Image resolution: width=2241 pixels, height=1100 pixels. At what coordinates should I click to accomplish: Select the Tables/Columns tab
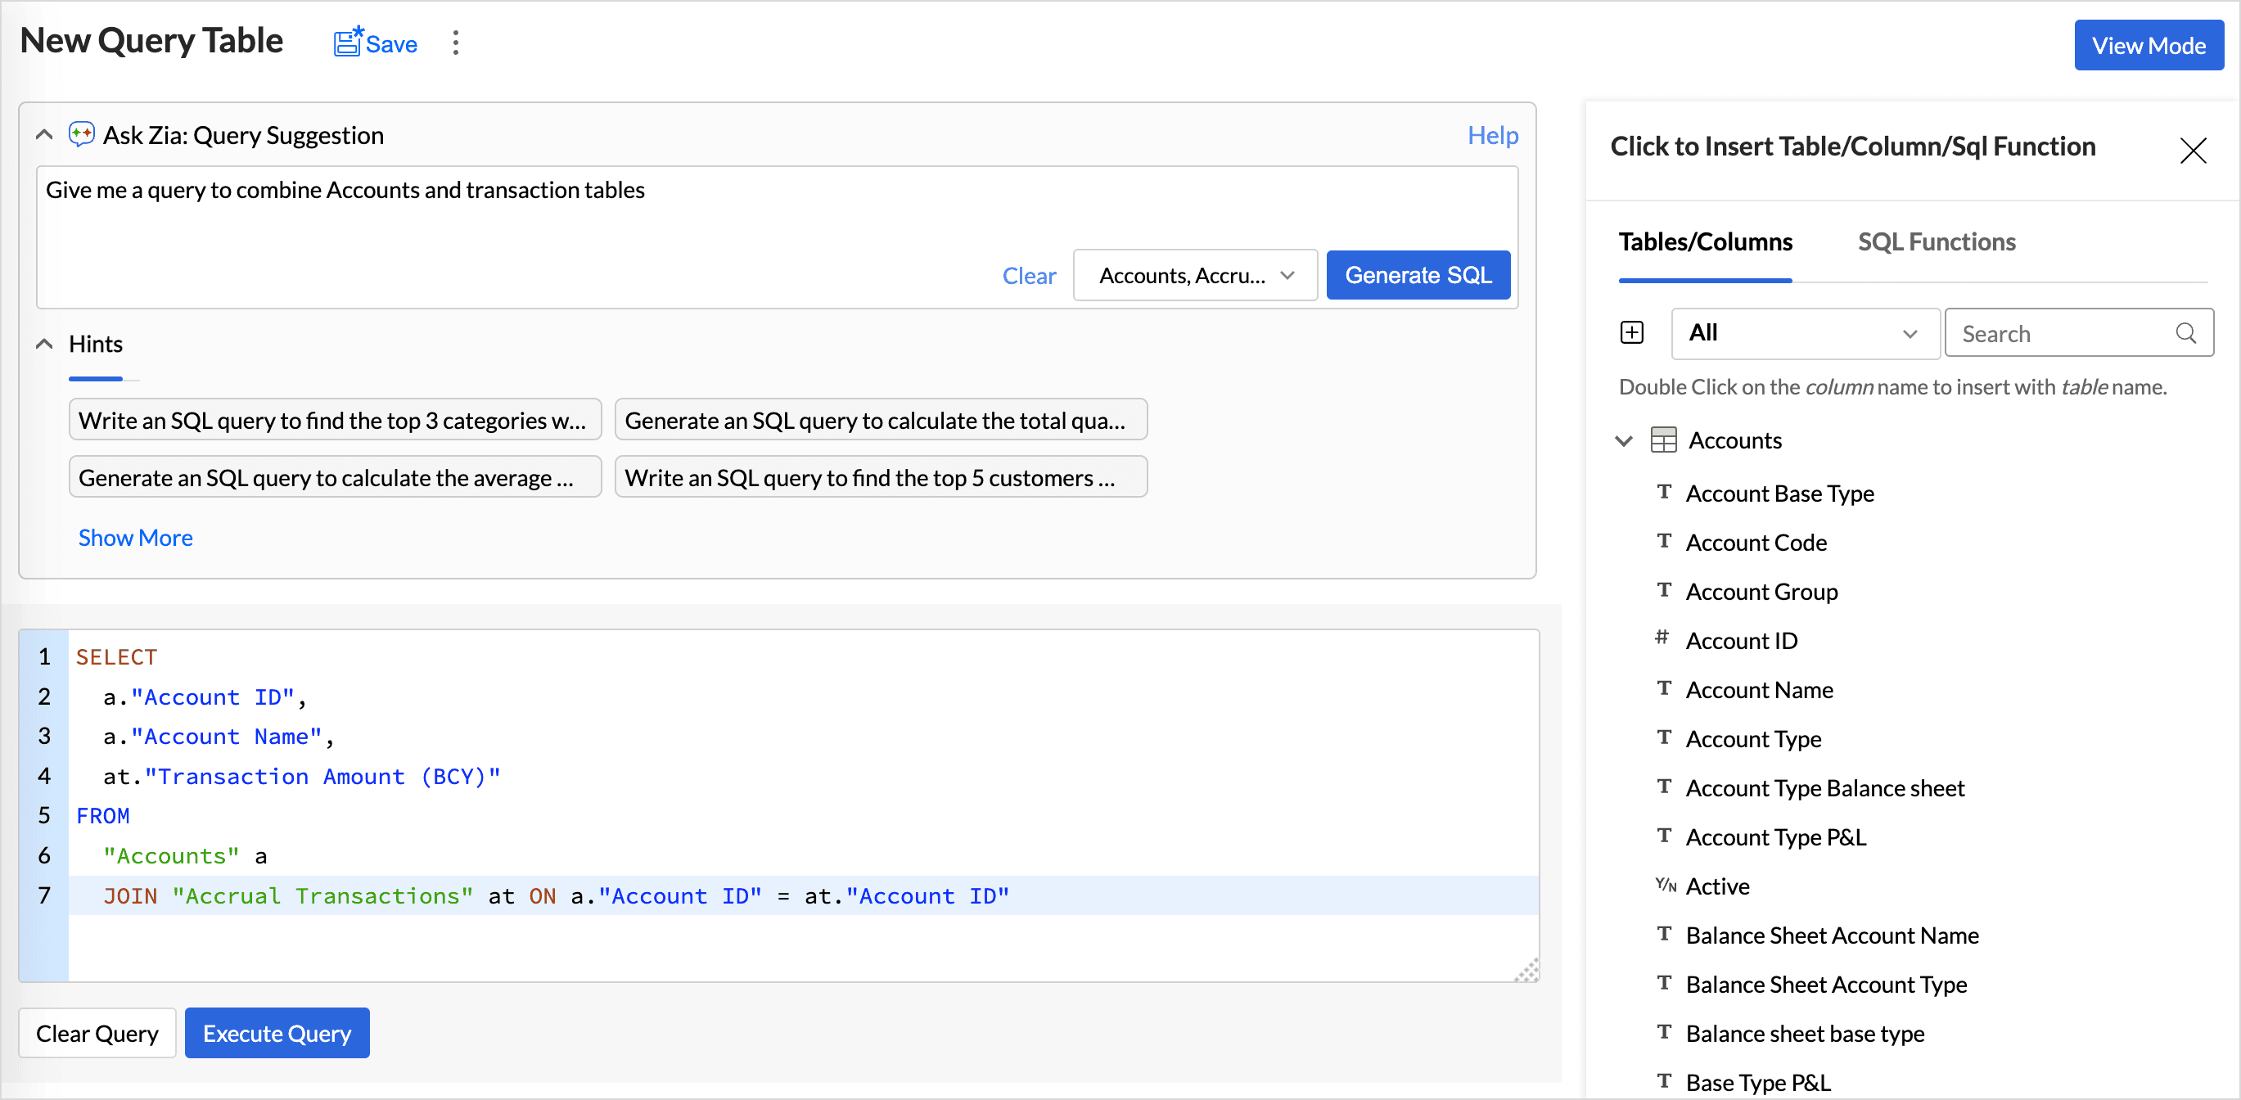[x=1704, y=242]
